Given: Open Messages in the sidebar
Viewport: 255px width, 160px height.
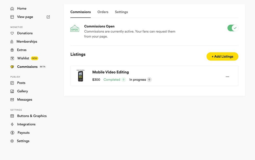Looking at the screenshot, I should (25, 99).
